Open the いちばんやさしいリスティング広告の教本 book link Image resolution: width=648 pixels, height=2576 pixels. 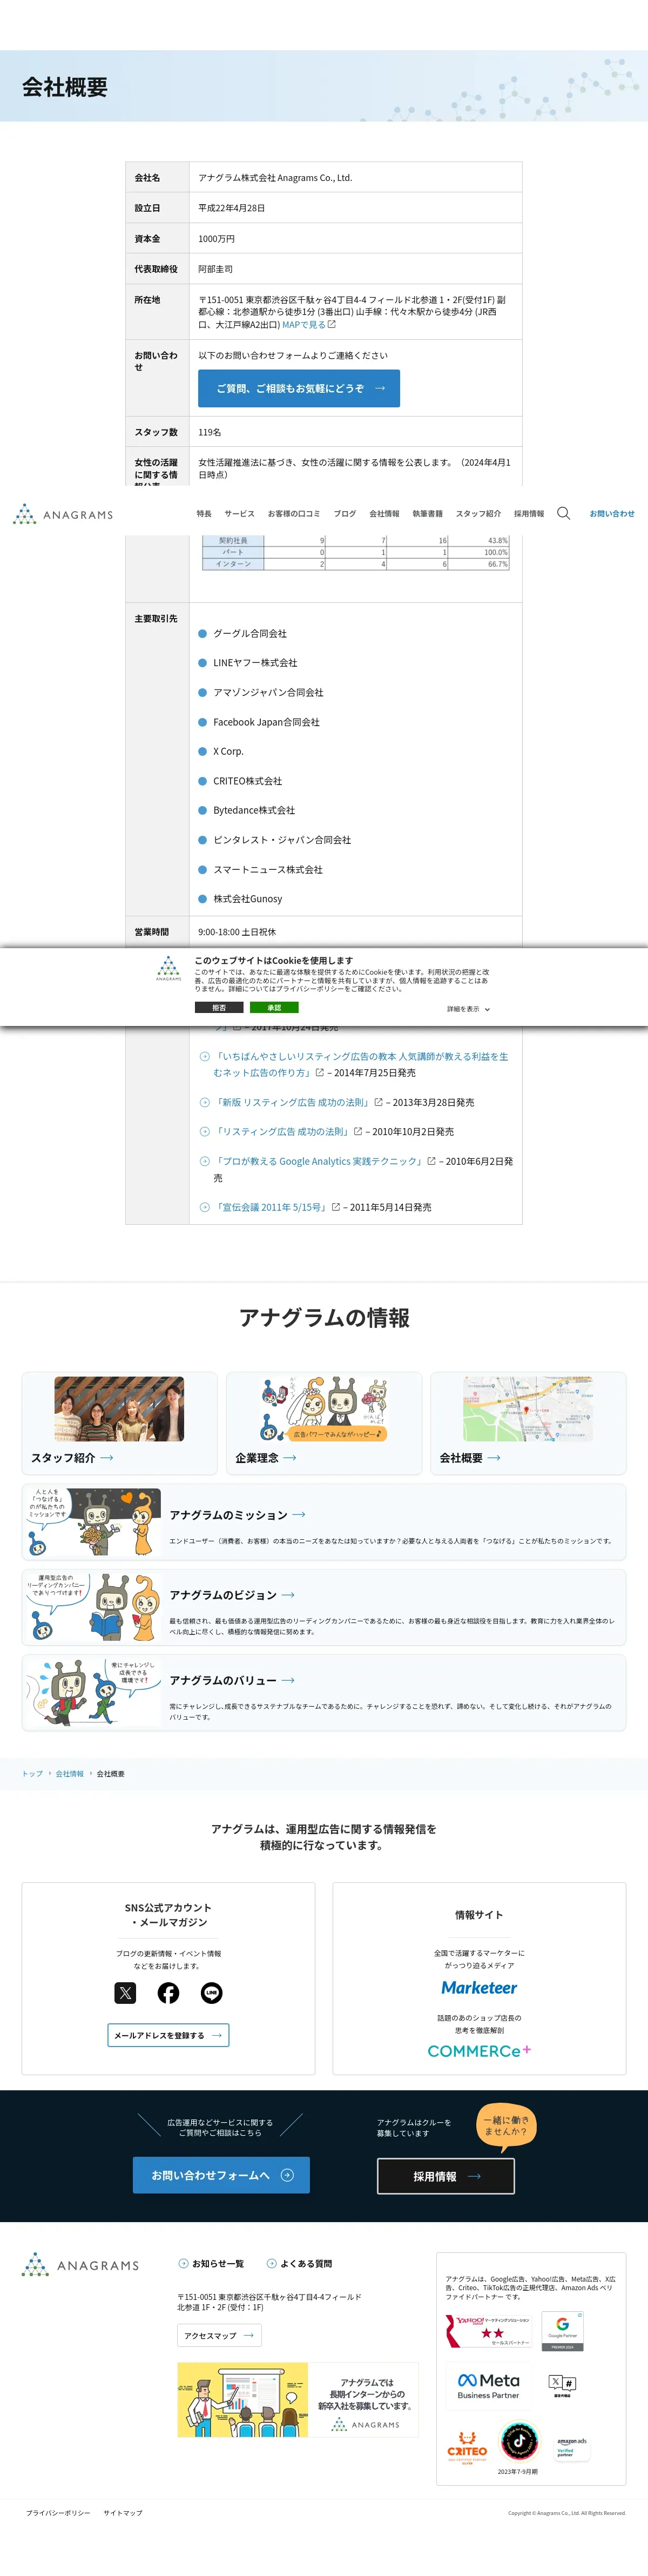(361, 1064)
